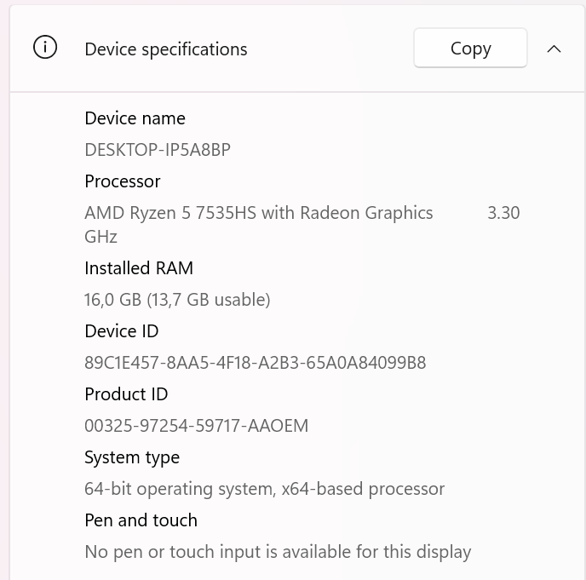Screen dimensions: 586x580
Task: Click the Installed RAM label
Action: tap(139, 268)
